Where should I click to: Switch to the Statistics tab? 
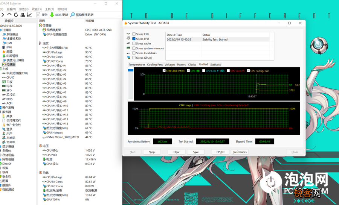tap(215, 65)
